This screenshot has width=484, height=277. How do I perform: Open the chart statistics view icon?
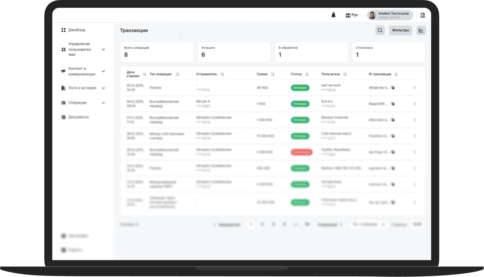(421, 30)
